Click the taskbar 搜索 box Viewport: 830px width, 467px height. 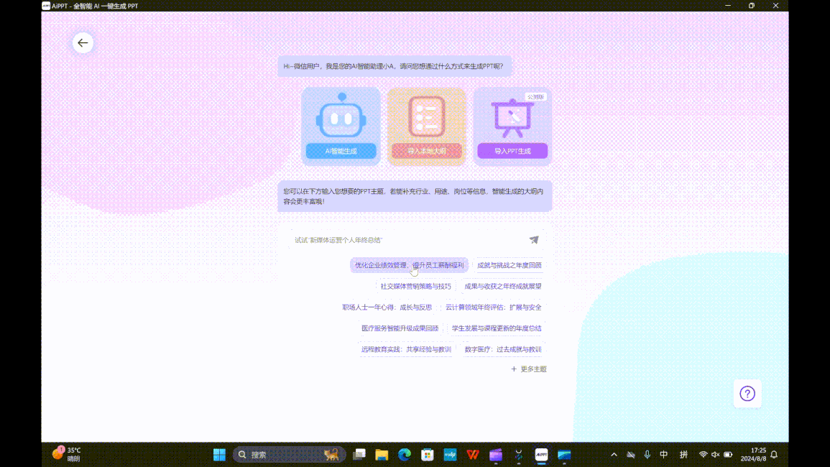(x=289, y=454)
